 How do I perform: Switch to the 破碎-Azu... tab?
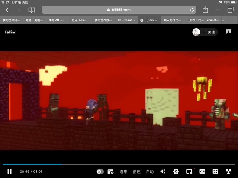[80, 20]
